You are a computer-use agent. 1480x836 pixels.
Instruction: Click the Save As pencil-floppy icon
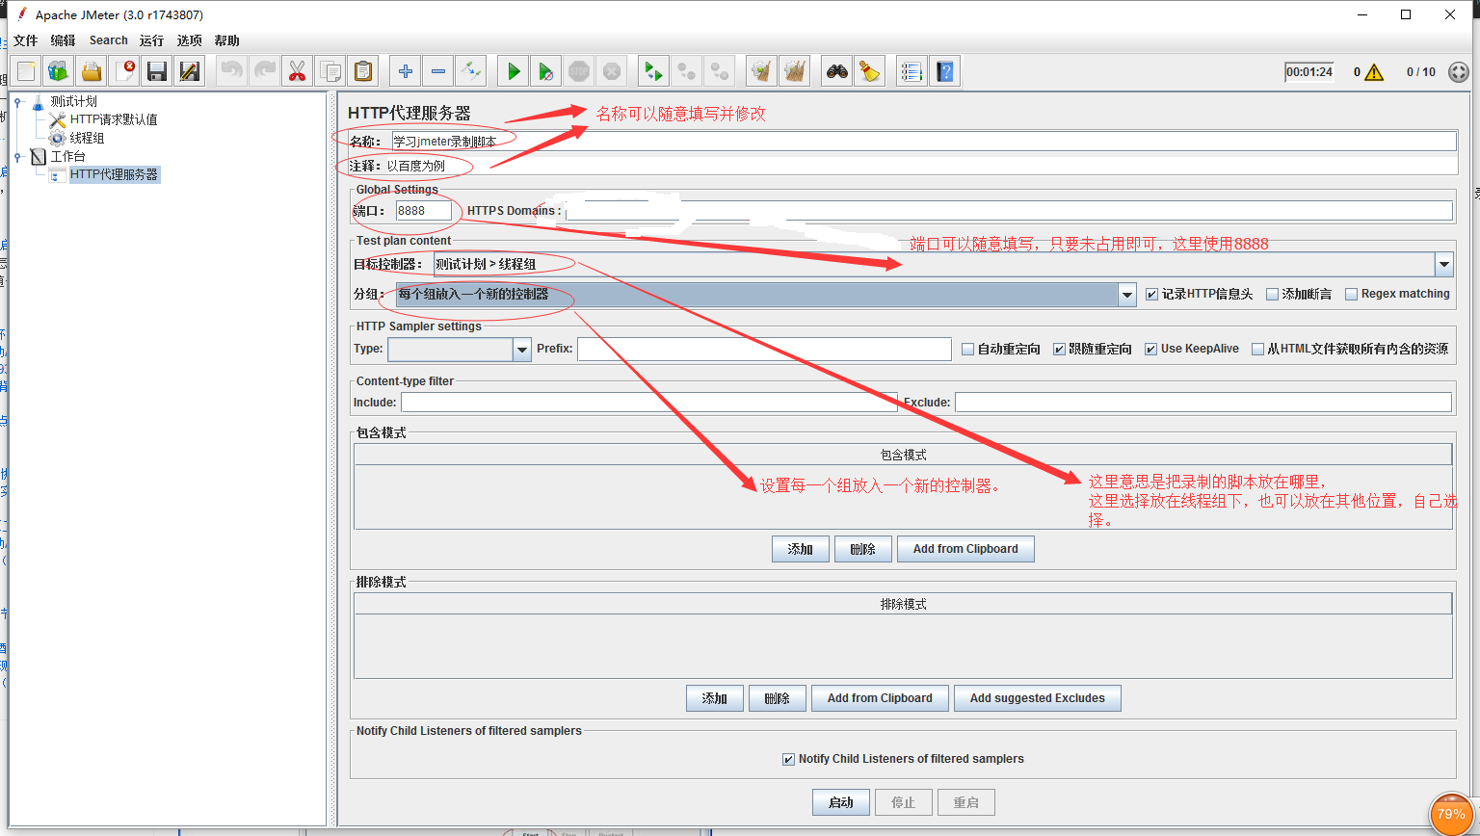[x=190, y=71]
